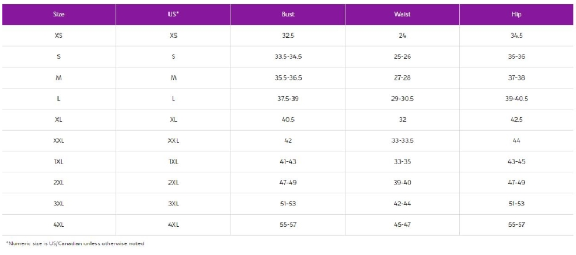Click the 2XL US size cell
This screenshot has width=576, height=255.
(173, 182)
